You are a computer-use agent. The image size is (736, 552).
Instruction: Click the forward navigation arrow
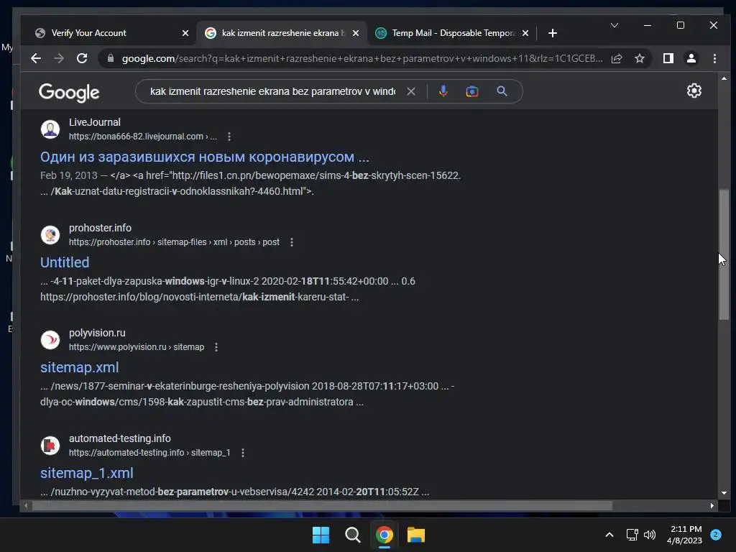click(59, 58)
